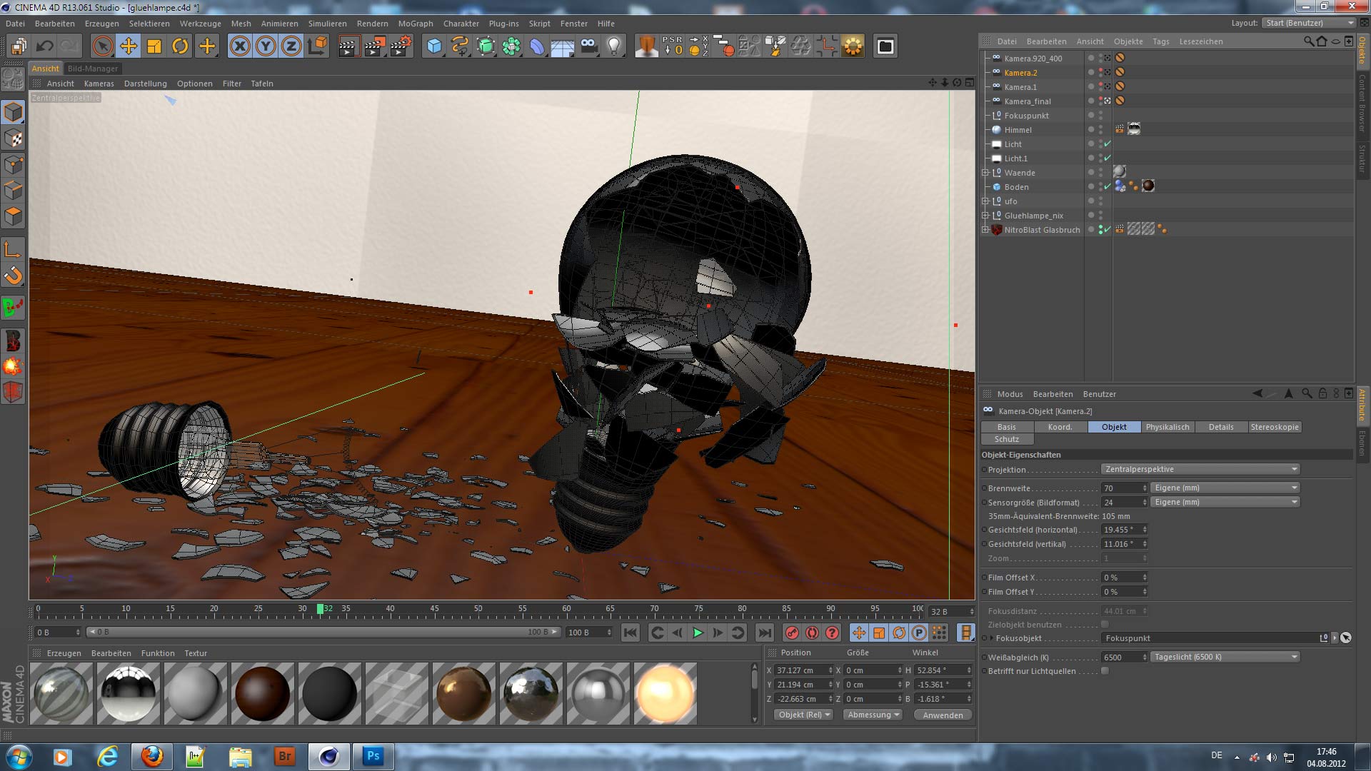Toggle X-axis lock icon
The width and height of the screenshot is (1371, 771).
tap(240, 46)
